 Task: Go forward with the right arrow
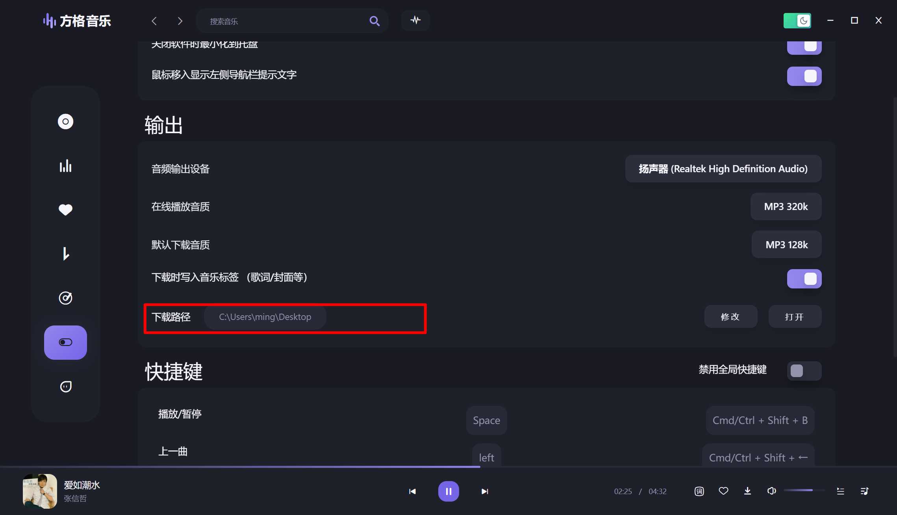coord(180,21)
